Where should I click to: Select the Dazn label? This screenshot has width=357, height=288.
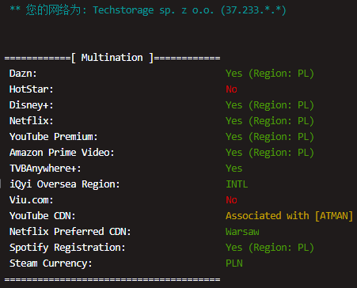23,74
